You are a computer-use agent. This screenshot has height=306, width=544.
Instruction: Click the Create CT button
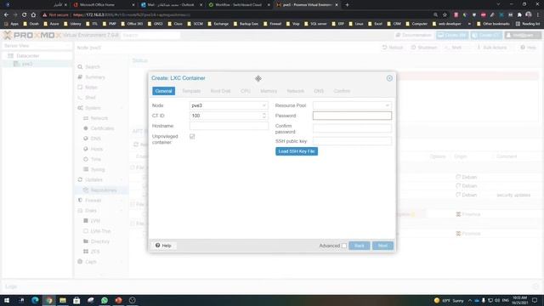pos(486,35)
